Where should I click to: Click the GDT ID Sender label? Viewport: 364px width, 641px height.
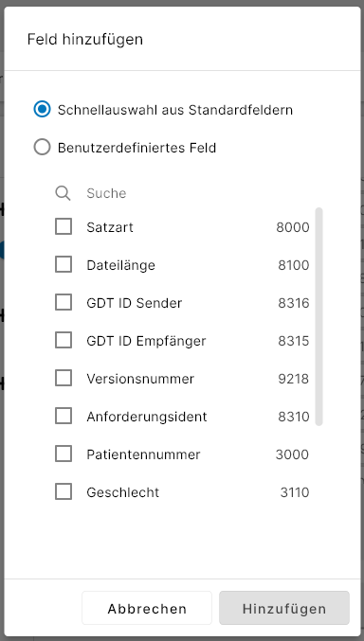tap(135, 303)
